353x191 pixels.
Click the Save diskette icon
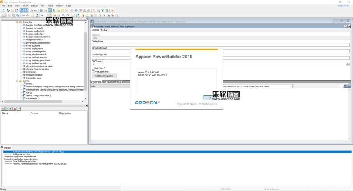click(4, 15)
